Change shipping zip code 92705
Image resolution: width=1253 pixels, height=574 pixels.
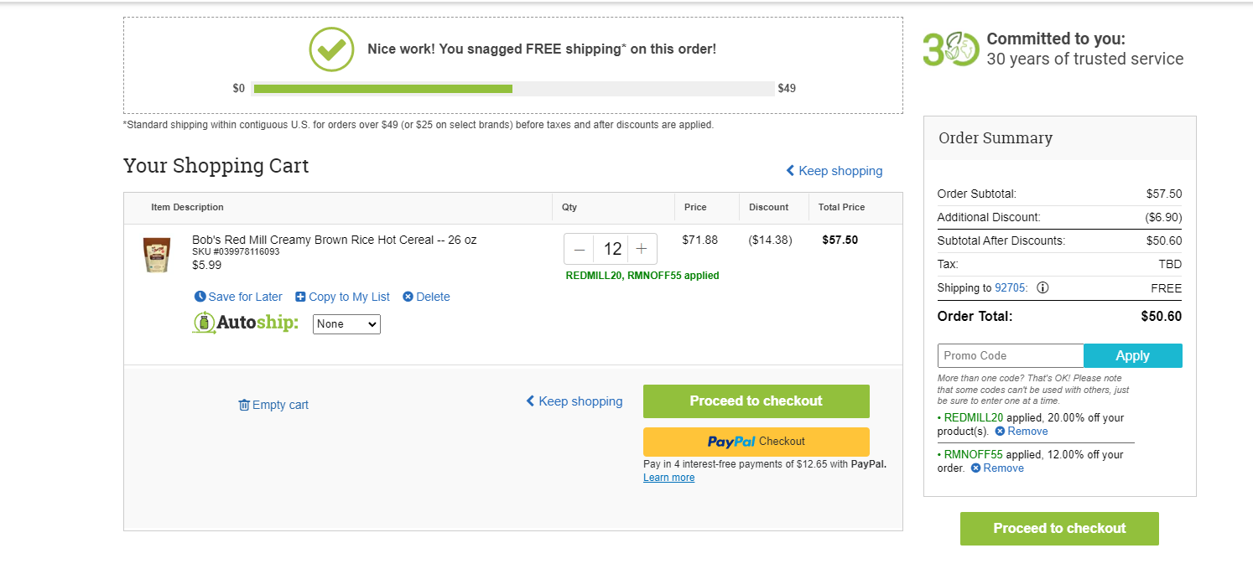pos(1010,288)
